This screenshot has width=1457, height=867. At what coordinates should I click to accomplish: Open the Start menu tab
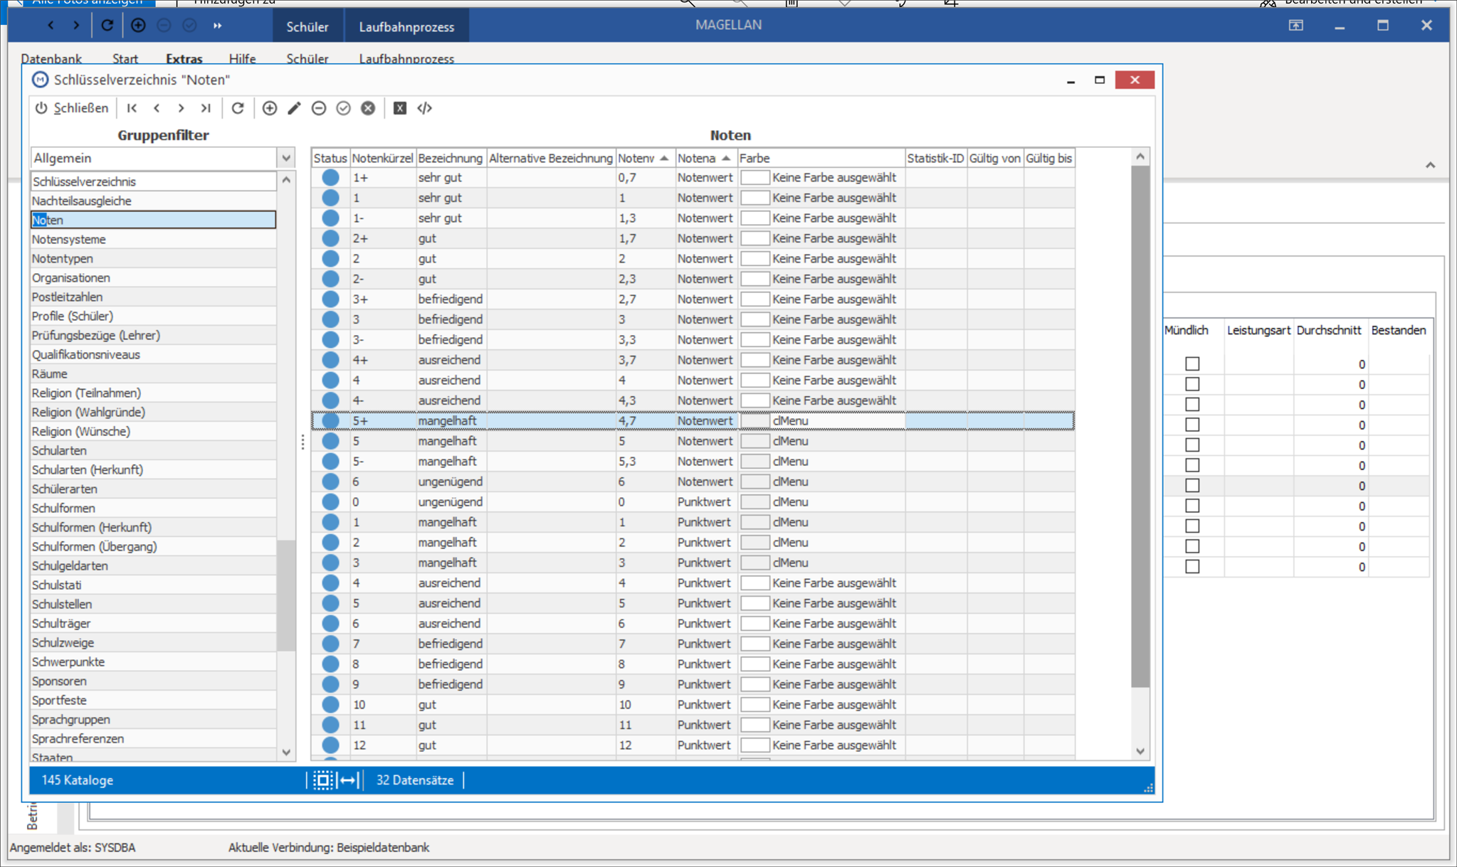[125, 58]
